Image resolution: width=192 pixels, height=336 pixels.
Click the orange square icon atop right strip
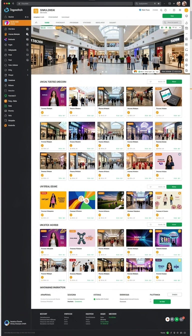pos(186,10)
